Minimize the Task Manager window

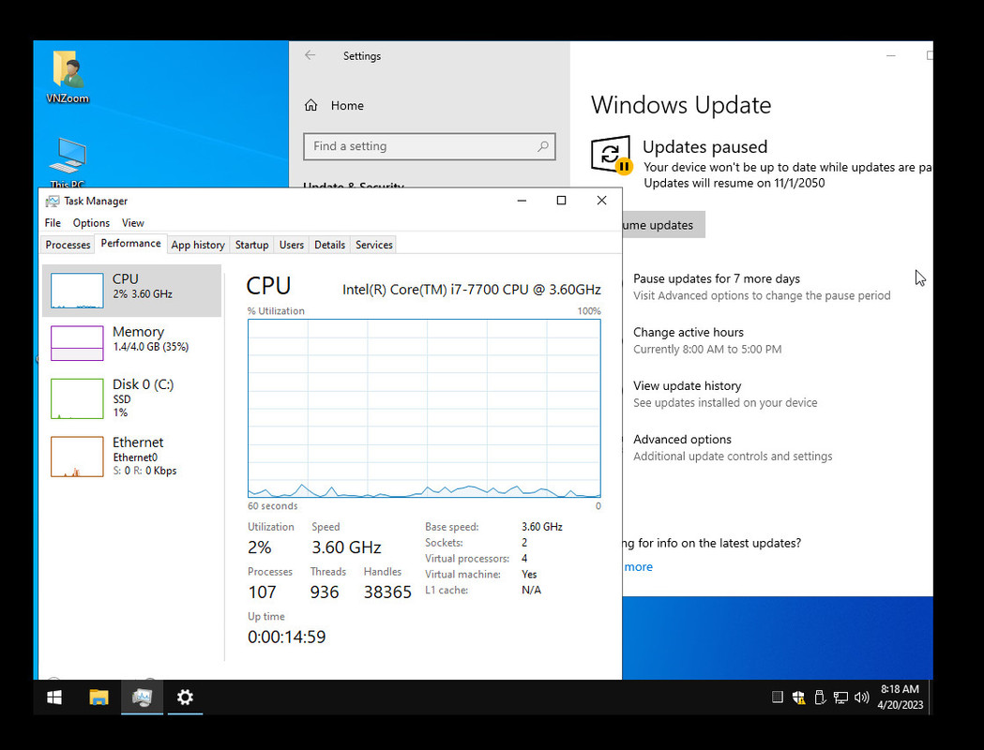(522, 201)
